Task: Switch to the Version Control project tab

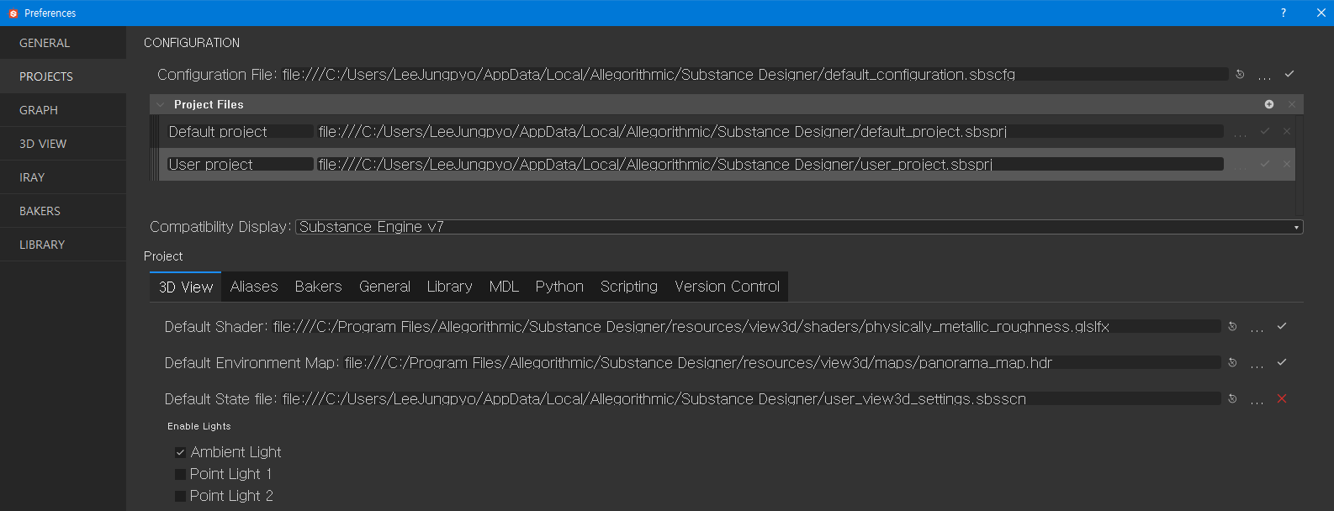Action: click(x=727, y=287)
